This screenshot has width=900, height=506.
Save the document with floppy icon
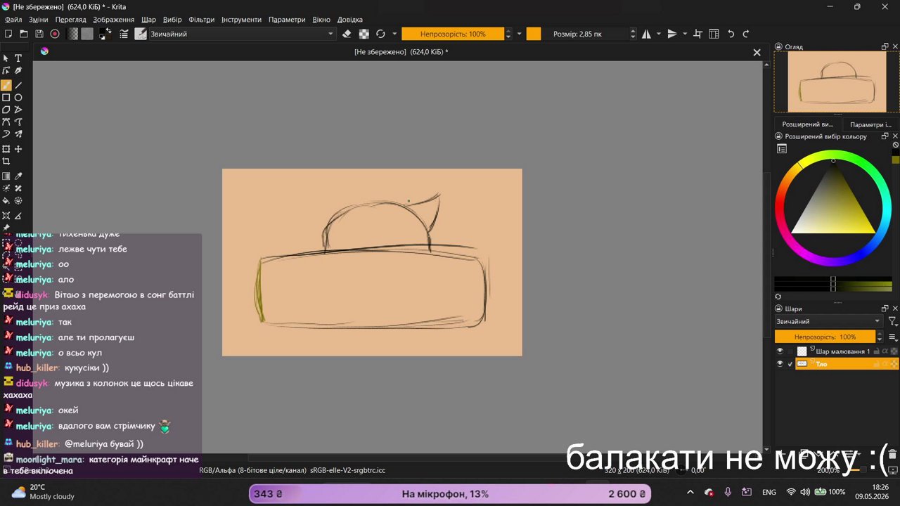[x=39, y=34]
